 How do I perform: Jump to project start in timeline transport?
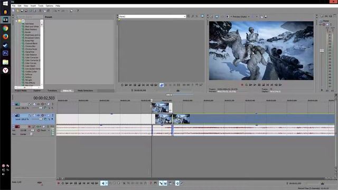point(84,183)
